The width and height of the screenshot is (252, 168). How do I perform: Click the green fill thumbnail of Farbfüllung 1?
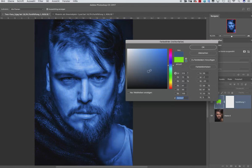click(x=219, y=102)
